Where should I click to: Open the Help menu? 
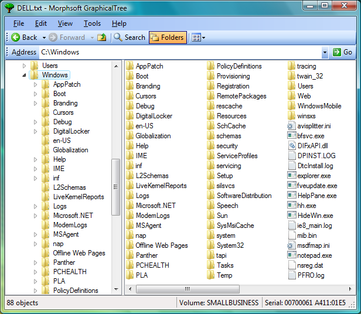tap(119, 23)
